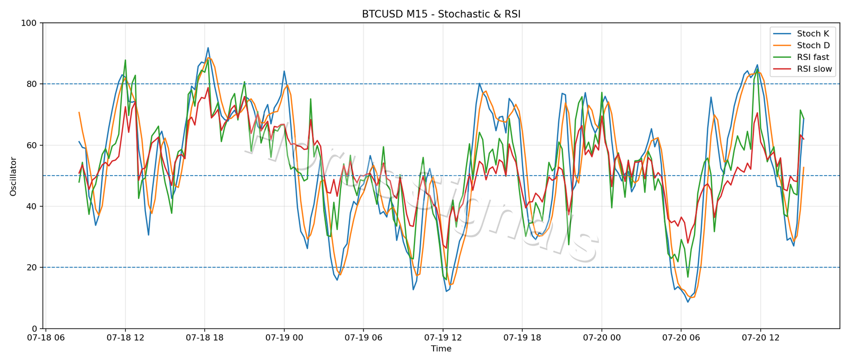
Task: Click the y-axis tick label 60
Action: coord(32,145)
